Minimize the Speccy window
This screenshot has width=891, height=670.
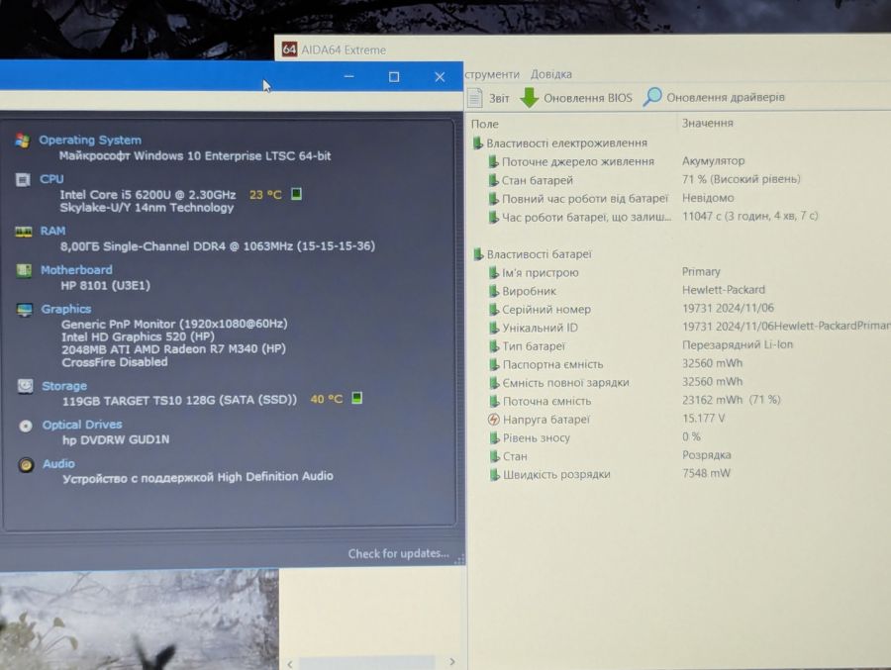pyautogui.click(x=348, y=77)
